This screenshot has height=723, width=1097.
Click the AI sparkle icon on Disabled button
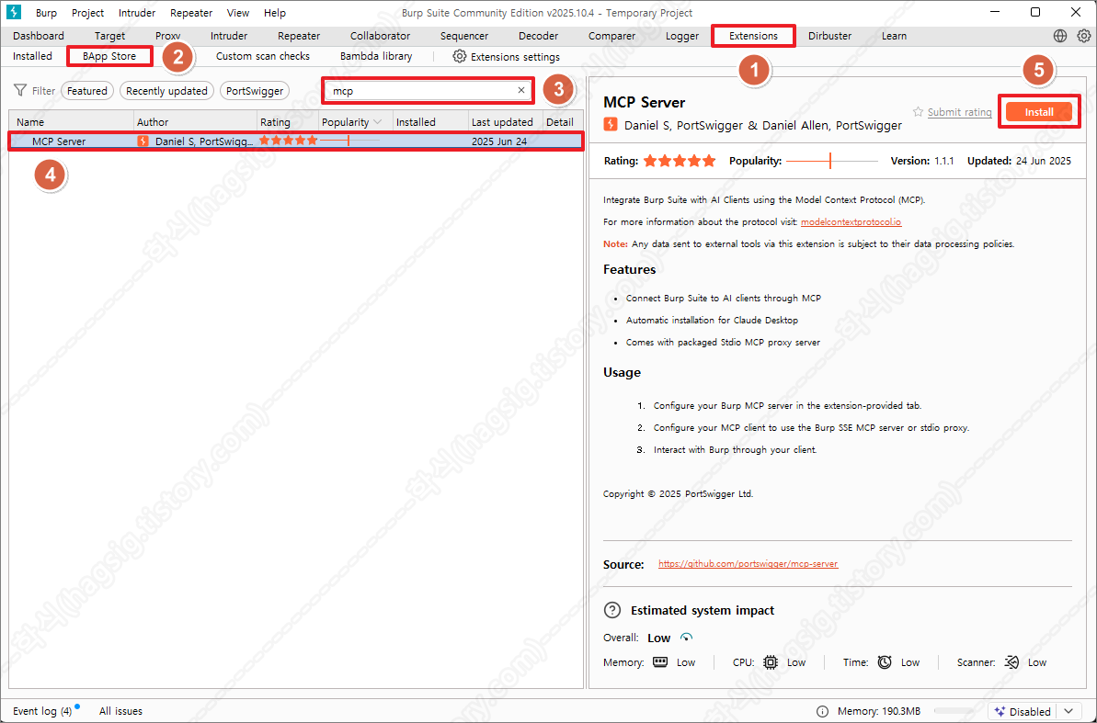(1000, 711)
